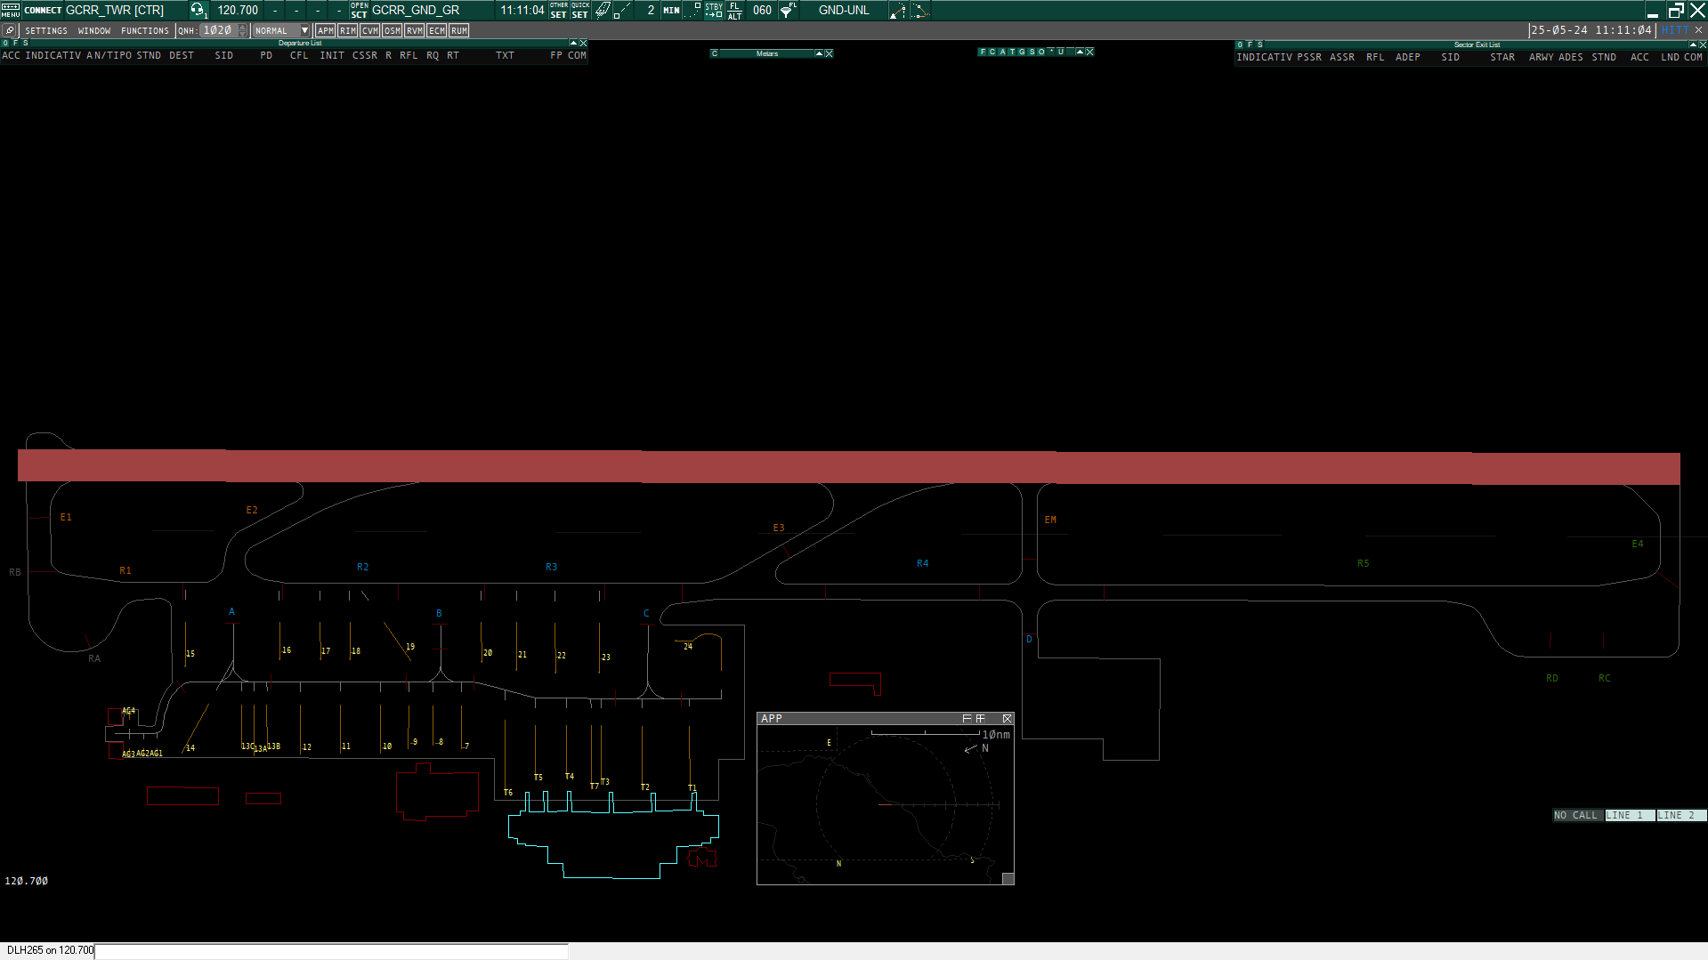Screen dimensions: 1708x960
Task: Collapse the Metars window arrow
Action: click(x=819, y=53)
